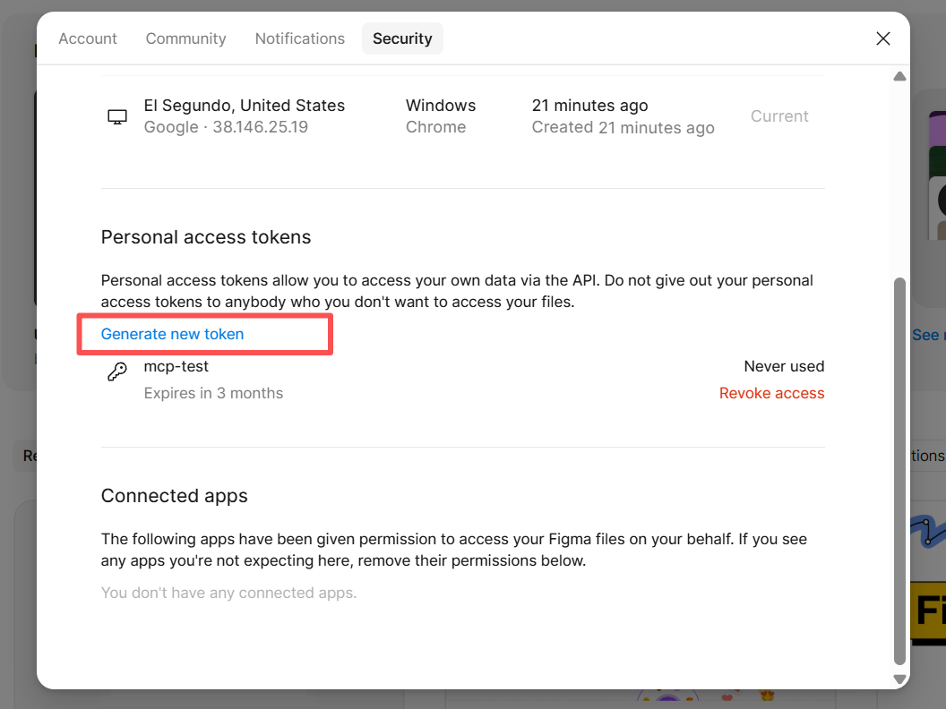
Task: Click the Never used status text
Action: tap(784, 366)
